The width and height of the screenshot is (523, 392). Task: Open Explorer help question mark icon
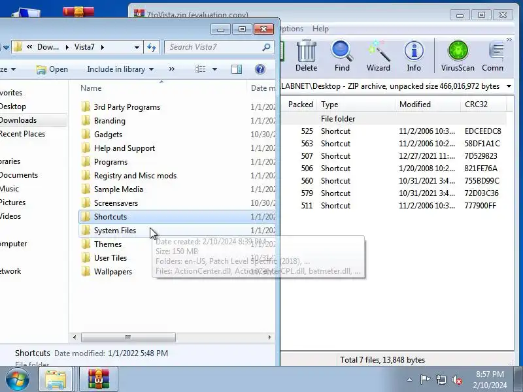pyautogui.click(x=260, y=69)
